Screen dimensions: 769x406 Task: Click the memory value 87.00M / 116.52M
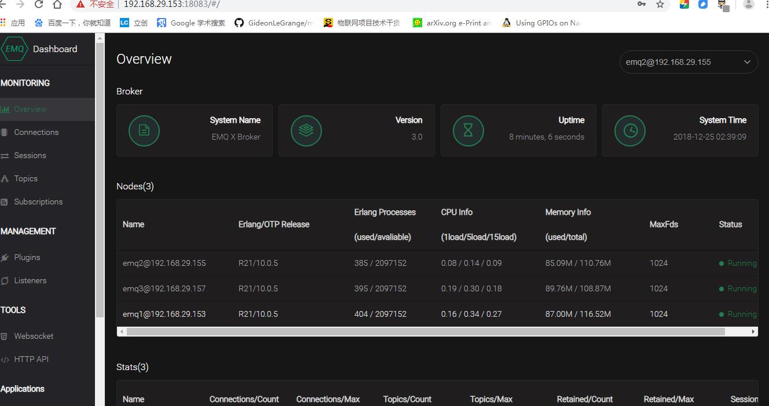coord(578,314)
